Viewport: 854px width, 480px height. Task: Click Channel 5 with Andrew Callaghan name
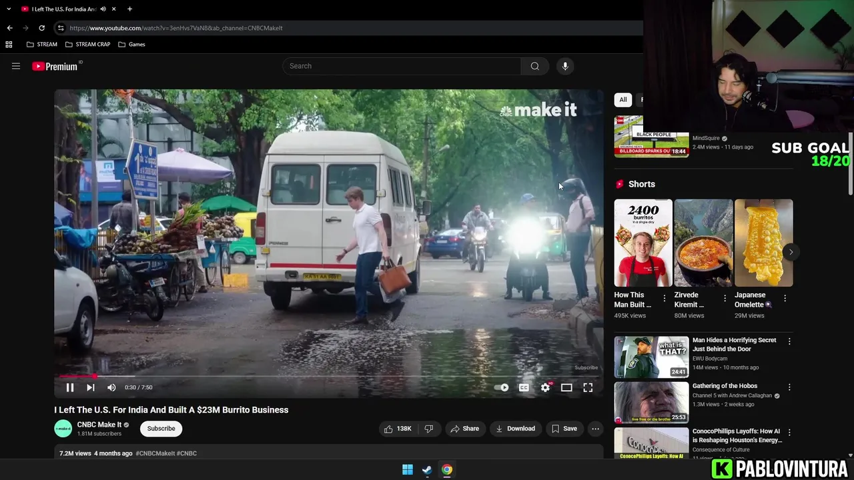[732, 395]
